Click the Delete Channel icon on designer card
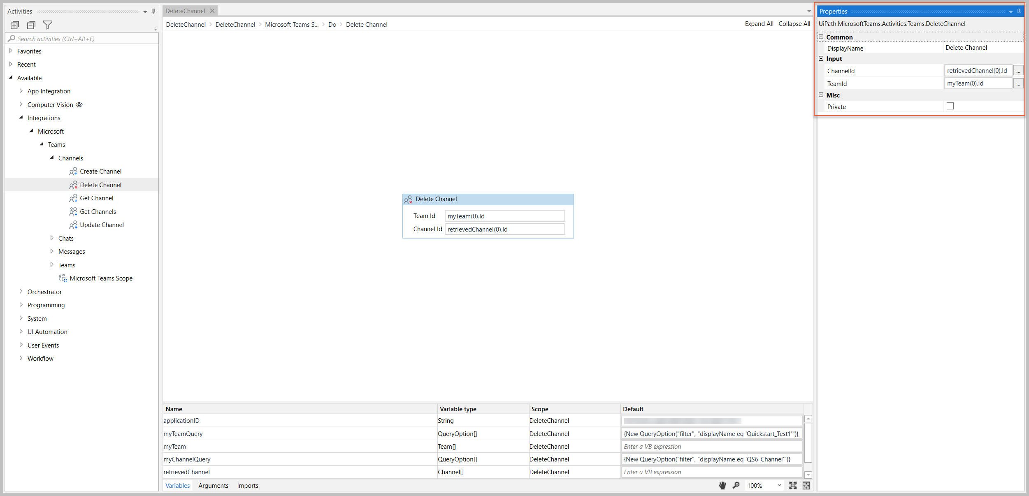Viewport: 1029px width, 496px height. pos(408,199)
